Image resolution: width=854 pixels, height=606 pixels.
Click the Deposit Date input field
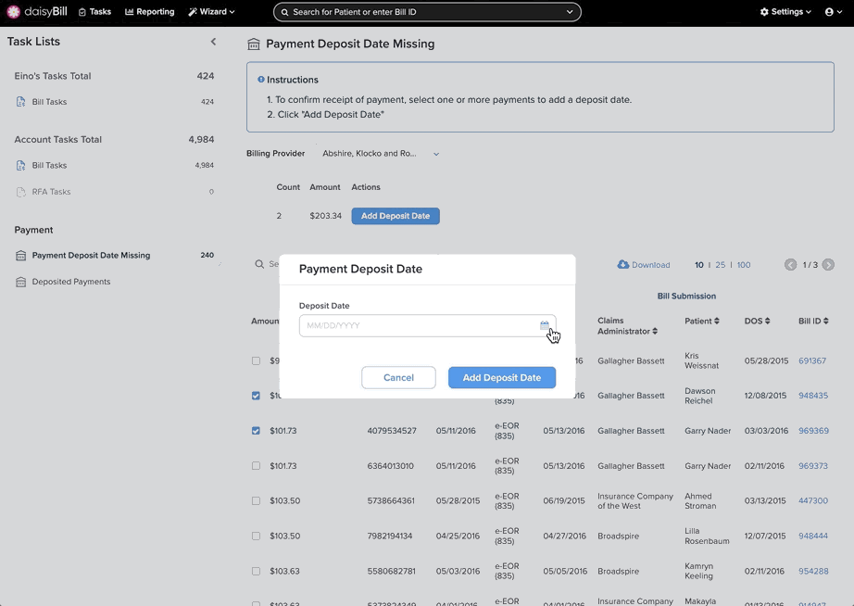point(428,325)
